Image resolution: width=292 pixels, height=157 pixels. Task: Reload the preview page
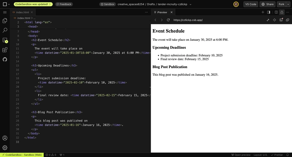tap(168, 20)
